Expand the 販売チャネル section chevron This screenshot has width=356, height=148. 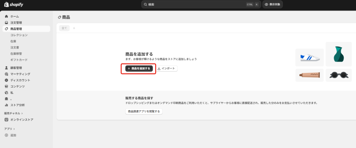click(x=22, y=113)
